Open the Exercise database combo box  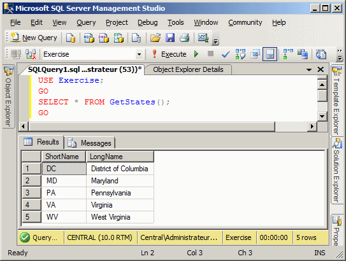(92, 54)
